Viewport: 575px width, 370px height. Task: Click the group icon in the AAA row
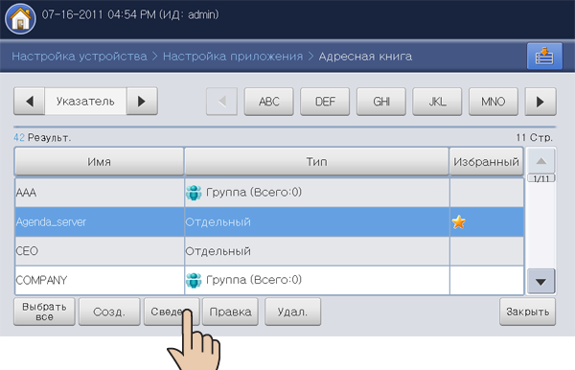click(x=194, y=193)
